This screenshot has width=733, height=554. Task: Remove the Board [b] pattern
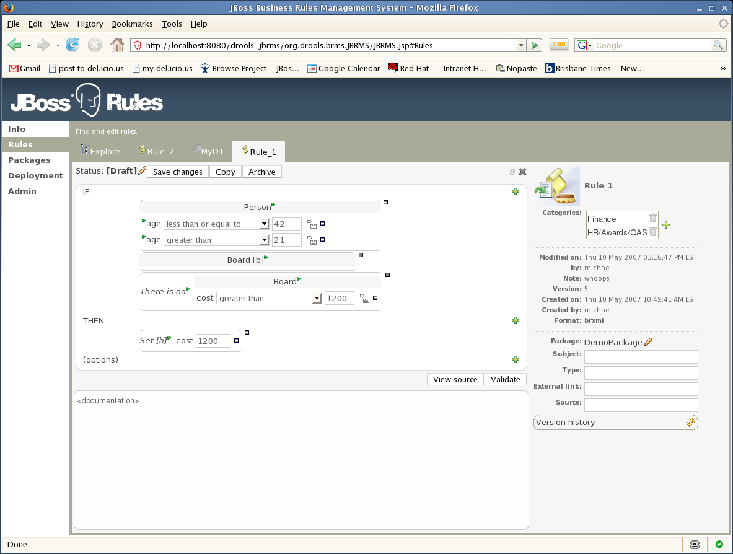point(361,255)
